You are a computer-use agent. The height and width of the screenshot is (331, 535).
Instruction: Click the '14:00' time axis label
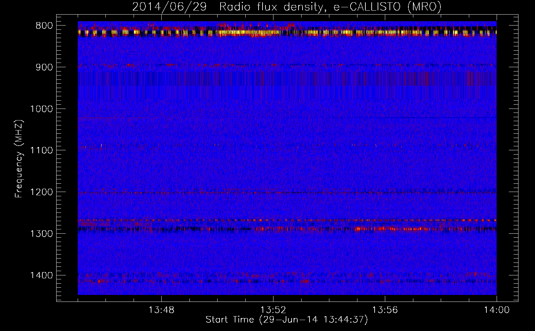(497, 310)
